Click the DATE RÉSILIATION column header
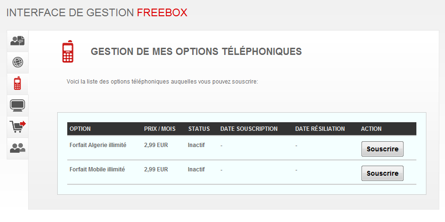 (320, 129)
